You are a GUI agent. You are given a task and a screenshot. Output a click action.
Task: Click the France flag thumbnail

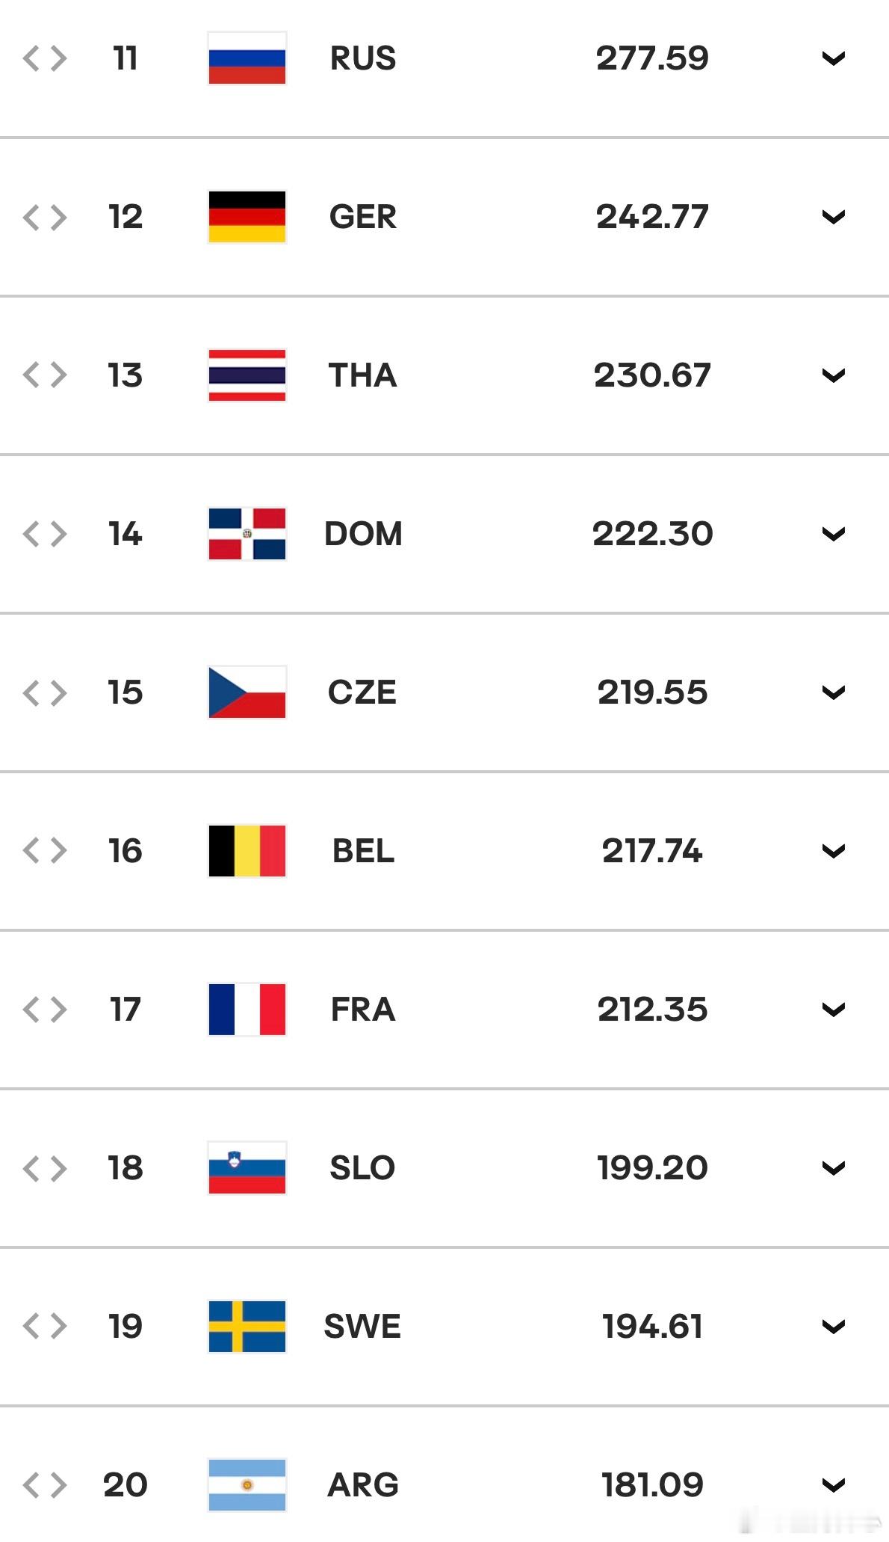tap(247, 1010)
